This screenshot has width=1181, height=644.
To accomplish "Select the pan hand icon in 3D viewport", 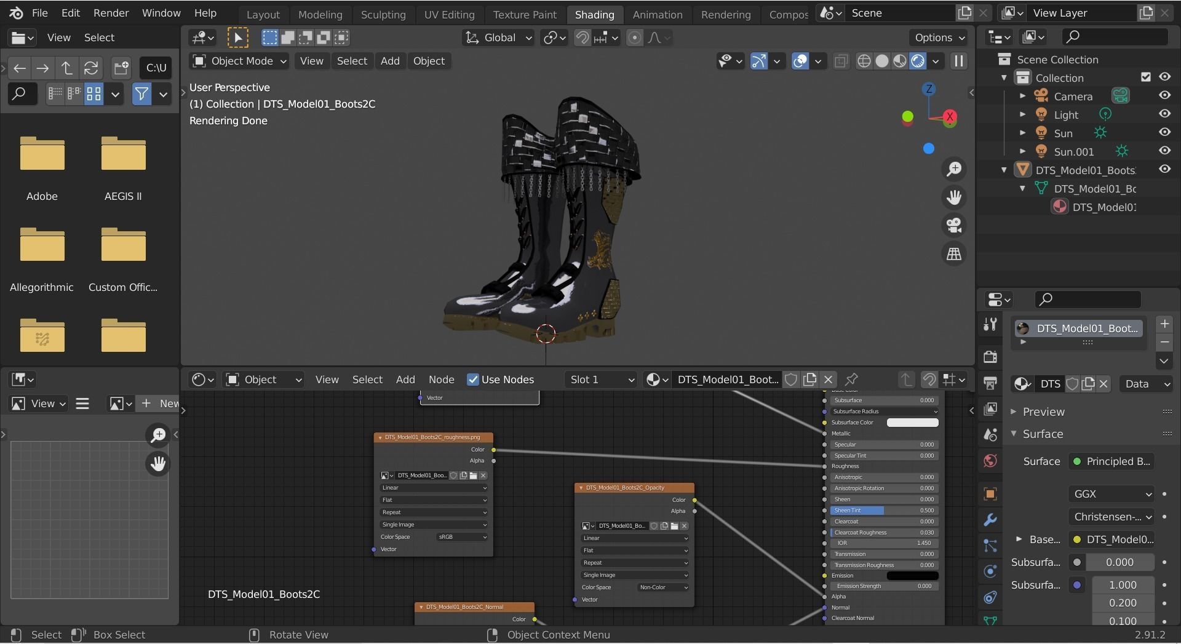I will tap(954, 197).
